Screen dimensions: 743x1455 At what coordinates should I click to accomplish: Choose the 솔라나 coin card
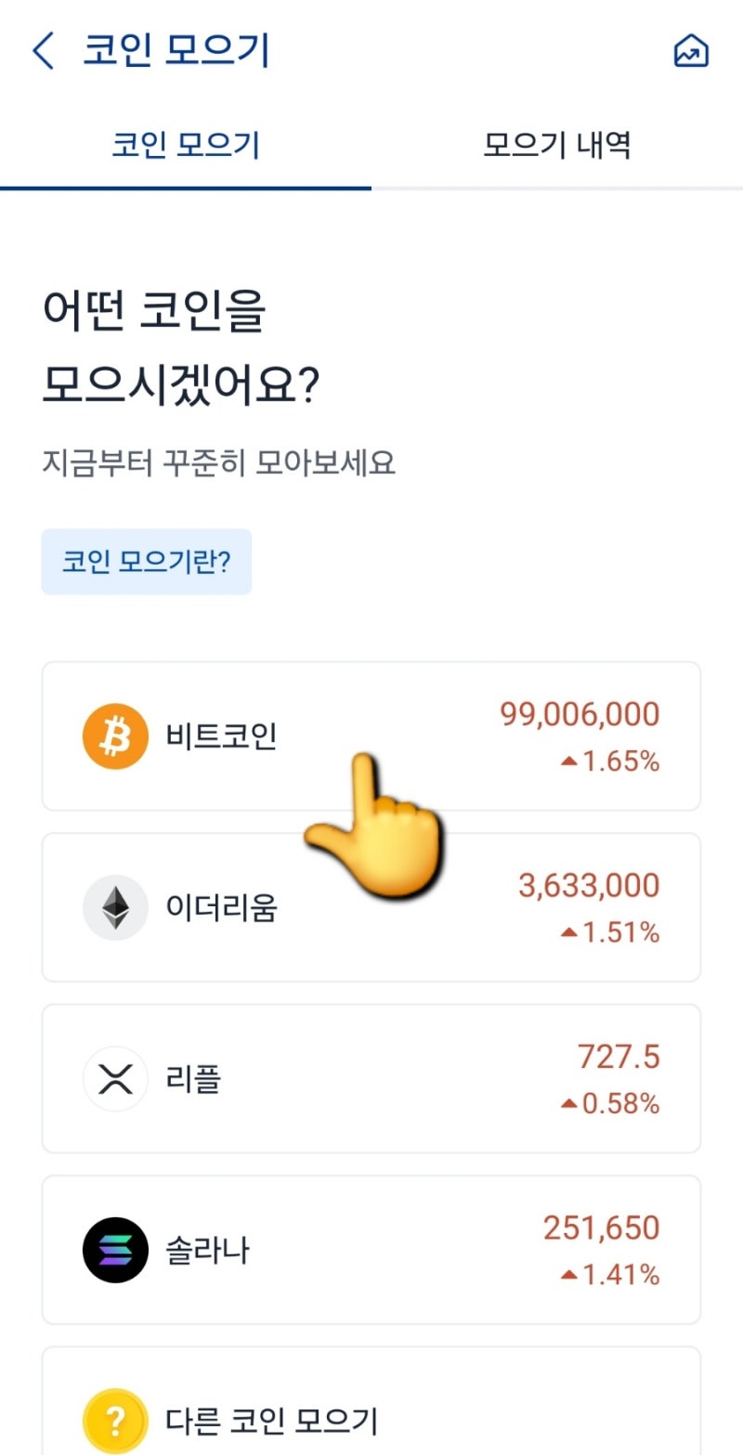[x=371, y=1250]
